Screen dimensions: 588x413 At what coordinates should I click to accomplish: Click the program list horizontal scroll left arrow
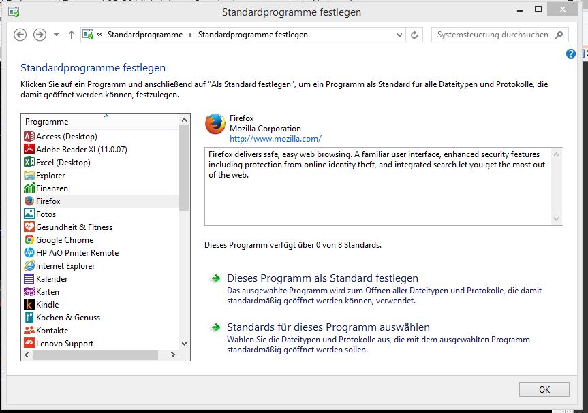coord(27,354)
